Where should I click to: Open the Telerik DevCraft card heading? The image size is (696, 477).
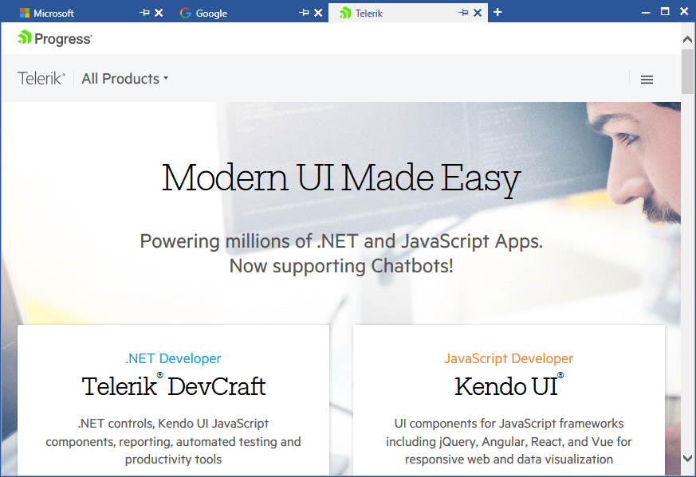coord(174,386)
